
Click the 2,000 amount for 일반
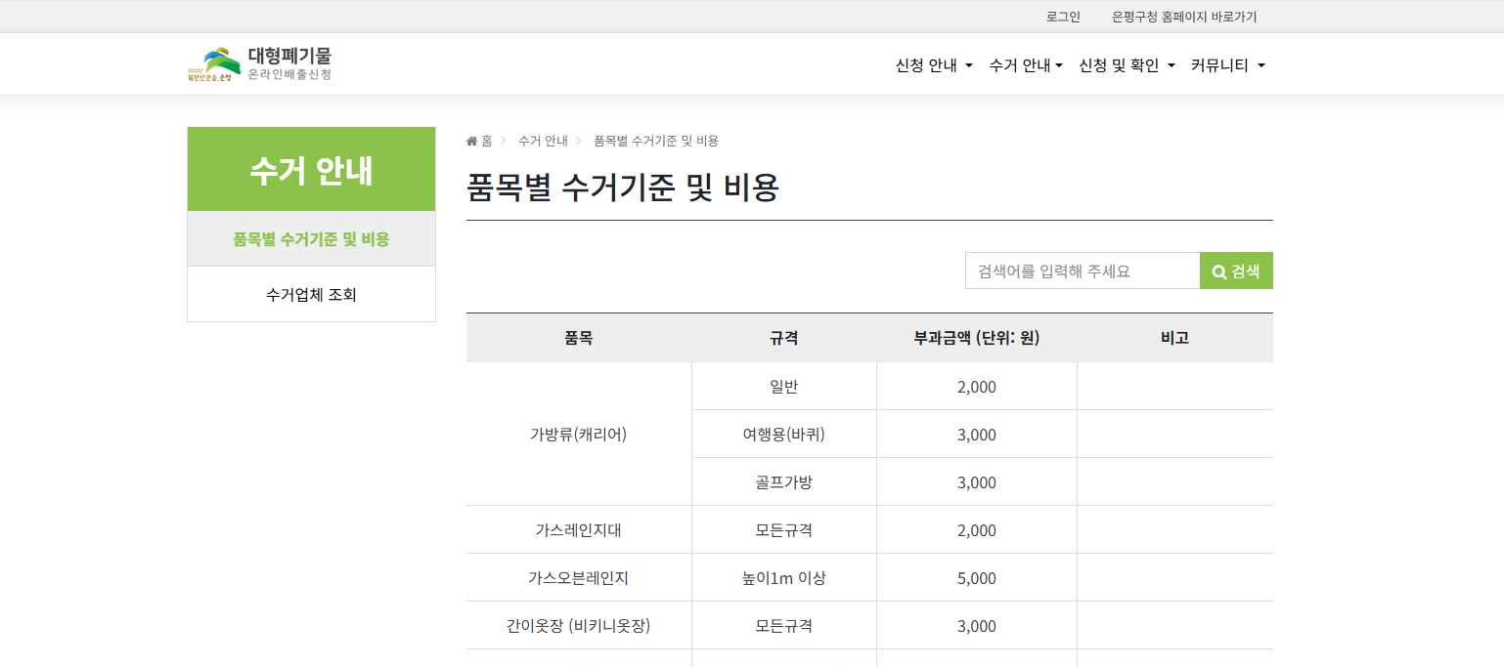point(977,387)
